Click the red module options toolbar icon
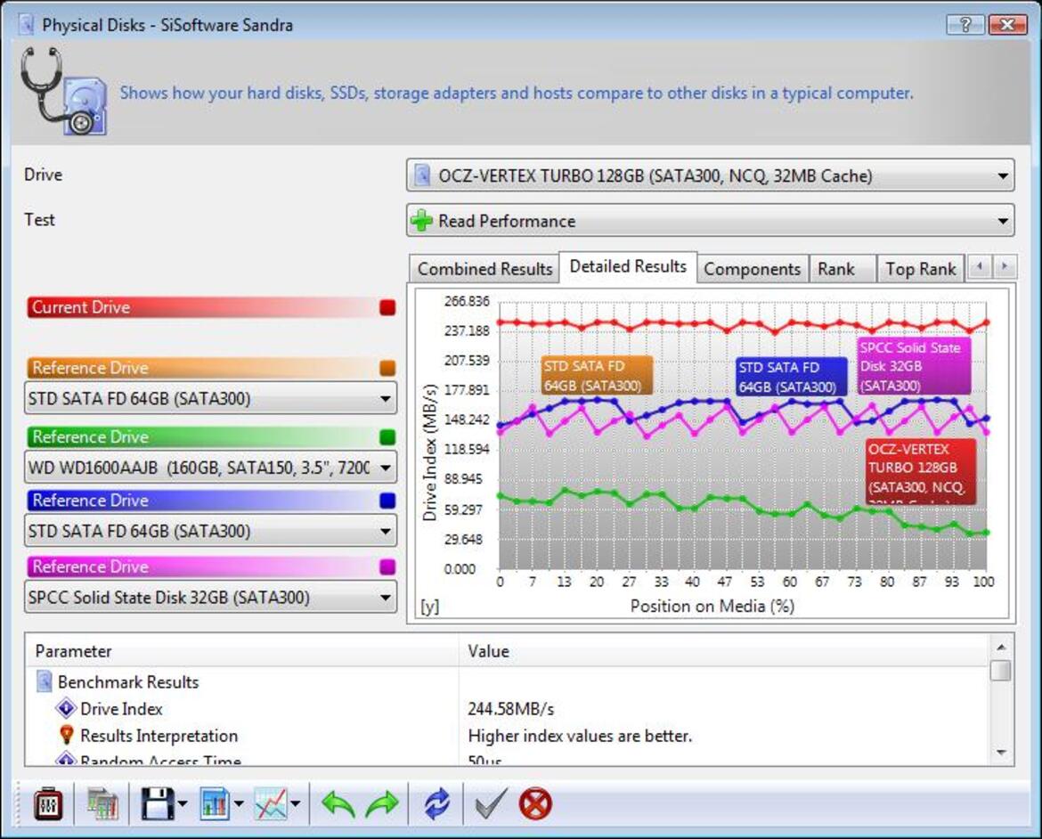 tap(48, 804)
